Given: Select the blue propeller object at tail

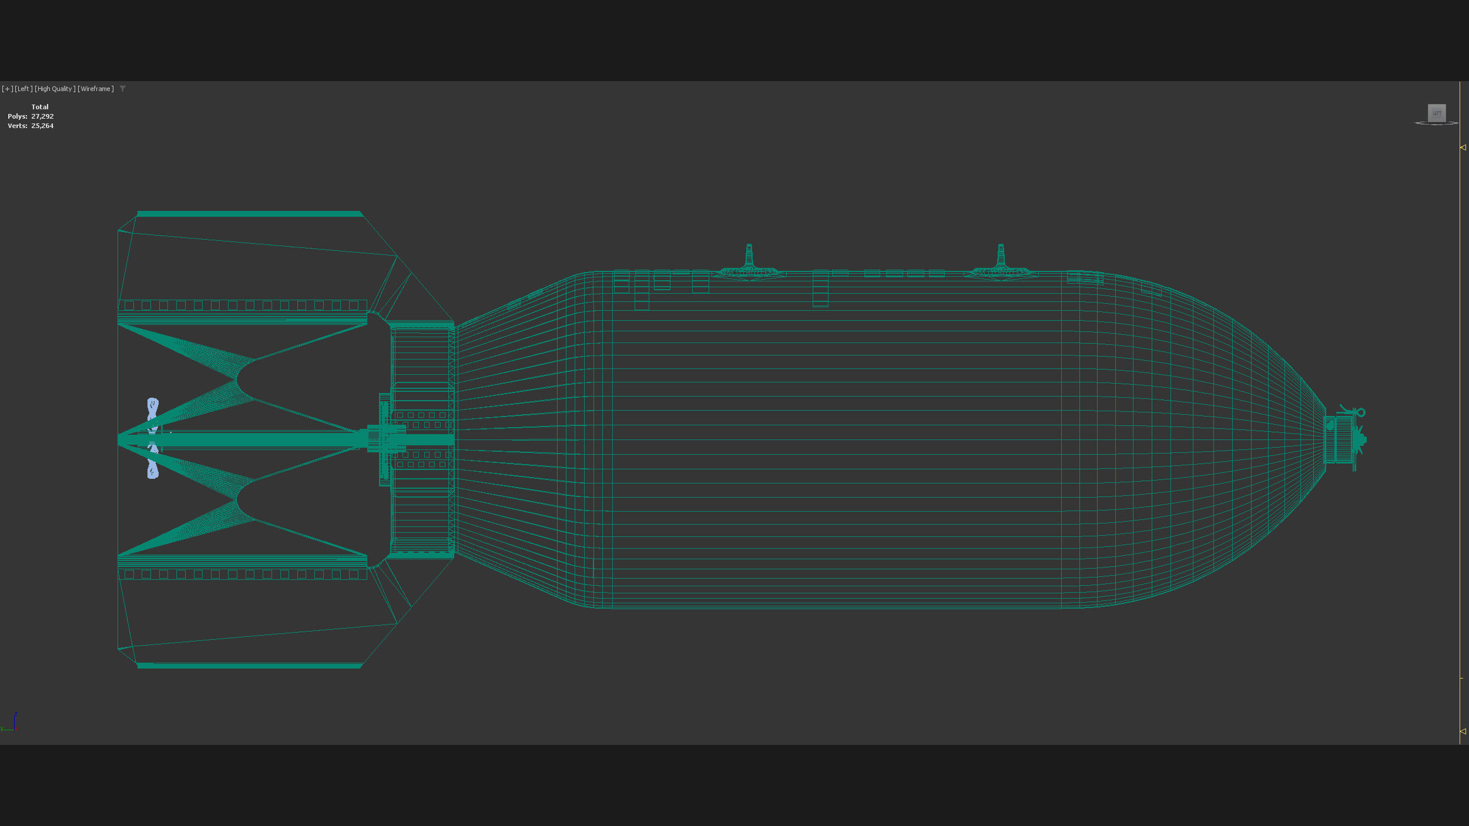Looking at the screenshot, I should coord(153,409).
